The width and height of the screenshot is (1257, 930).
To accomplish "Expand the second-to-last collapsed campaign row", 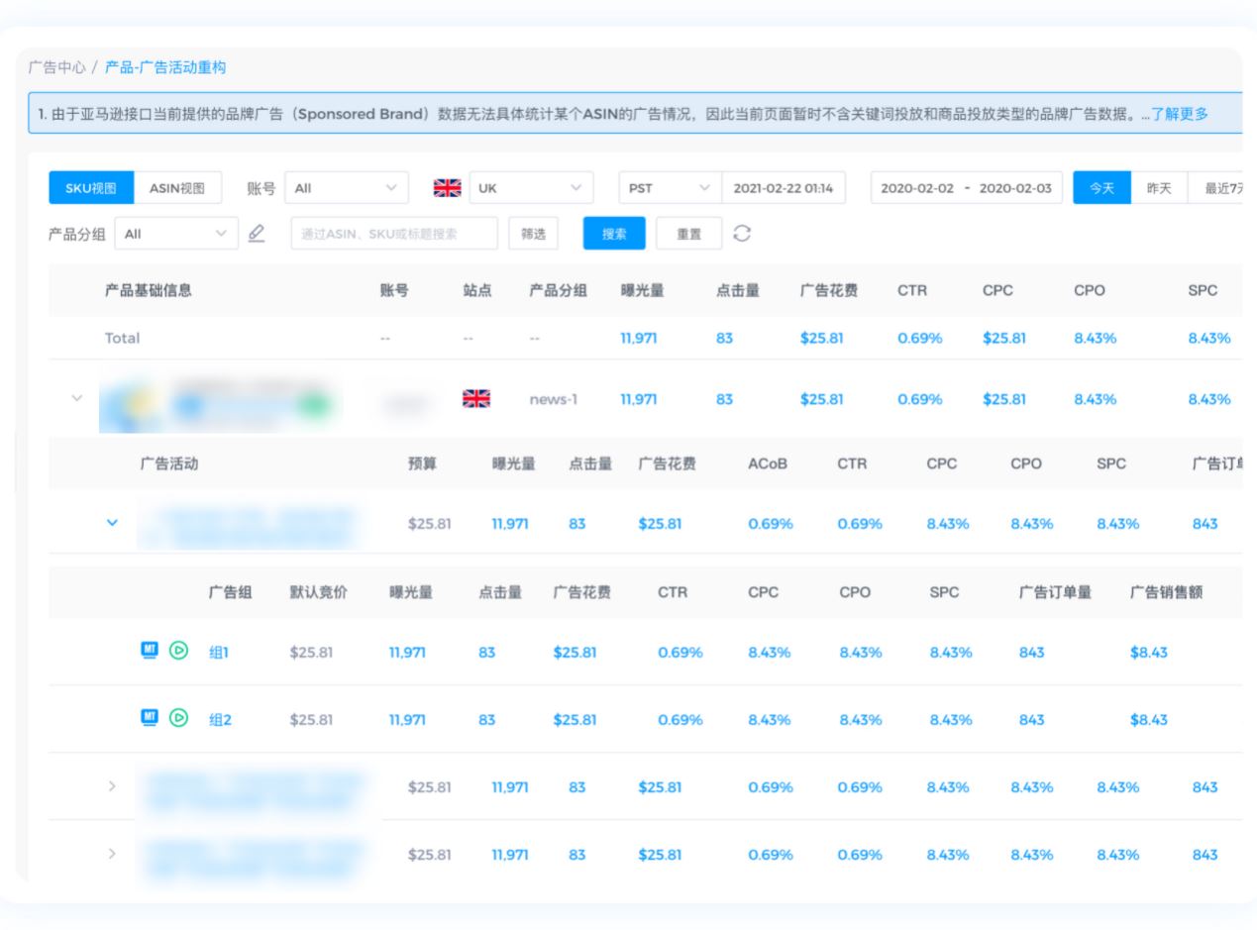I will [x=112, y=786].
